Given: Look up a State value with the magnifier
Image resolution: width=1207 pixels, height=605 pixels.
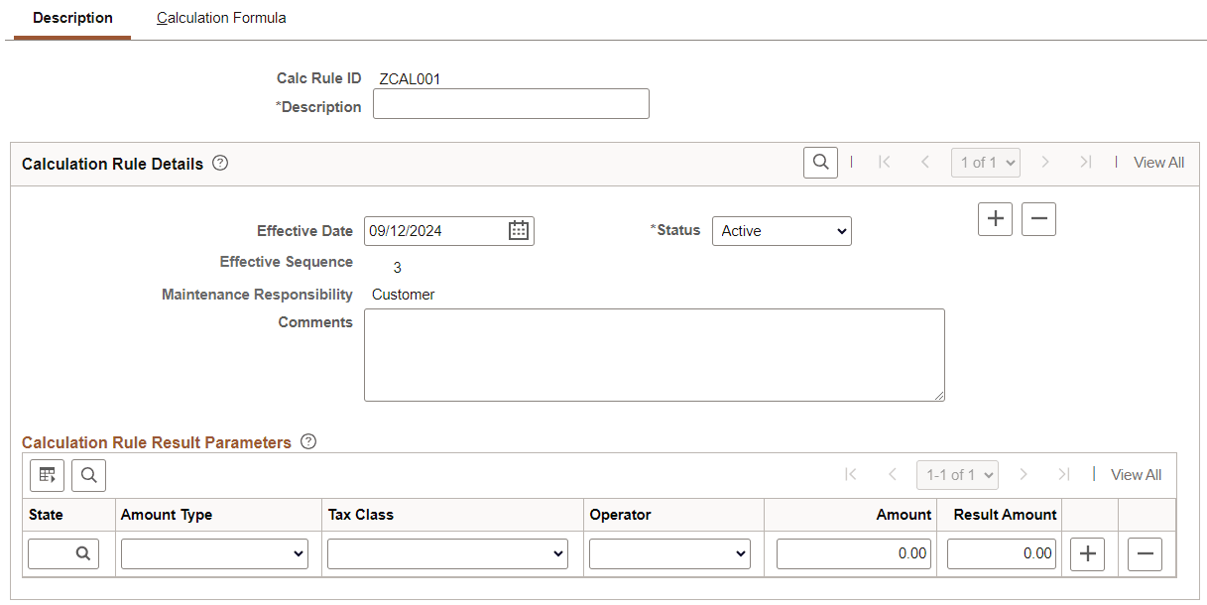Looking at the screenshot, I should 84,553.
